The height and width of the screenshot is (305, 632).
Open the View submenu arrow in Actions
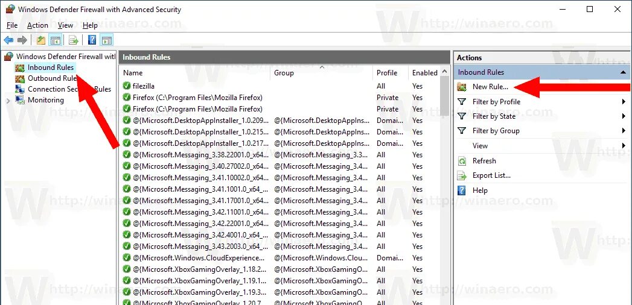coord(624,146)
